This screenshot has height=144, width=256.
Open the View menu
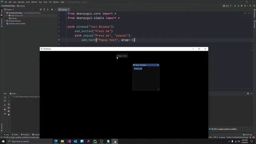tap(15, 2)
